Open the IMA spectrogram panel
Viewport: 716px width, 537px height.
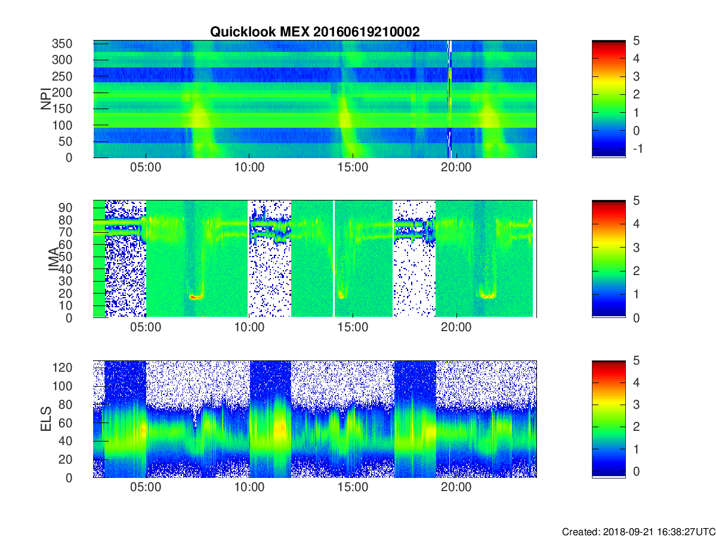tap(314, 259)
